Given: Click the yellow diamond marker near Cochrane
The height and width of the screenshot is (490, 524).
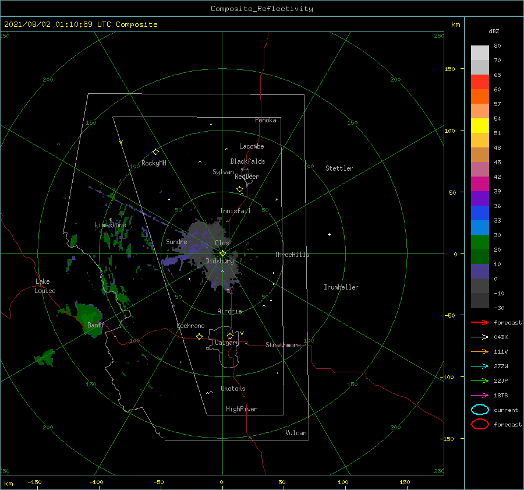Looking at the screenshot, I should [200, 336].
